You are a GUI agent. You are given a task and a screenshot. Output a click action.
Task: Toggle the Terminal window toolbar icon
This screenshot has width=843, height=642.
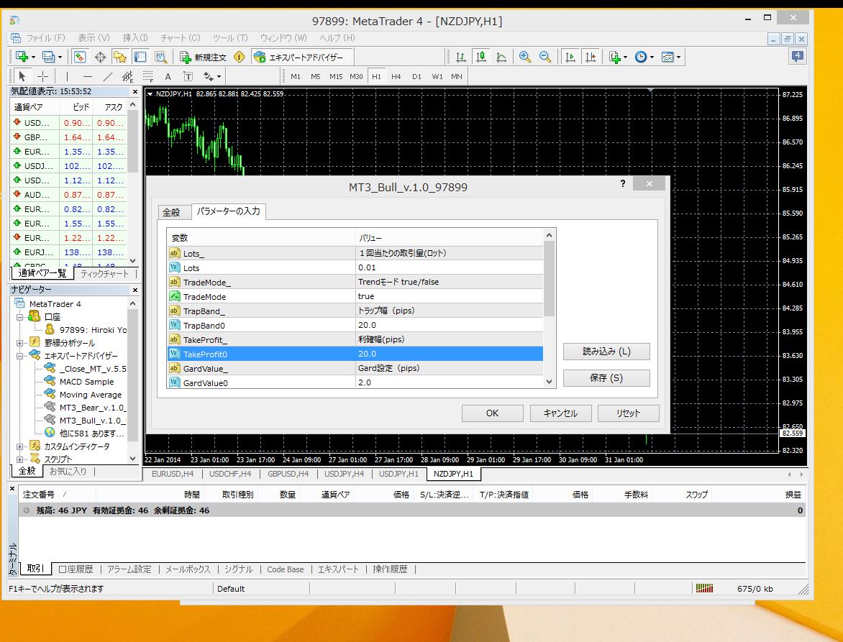(140, 57)
